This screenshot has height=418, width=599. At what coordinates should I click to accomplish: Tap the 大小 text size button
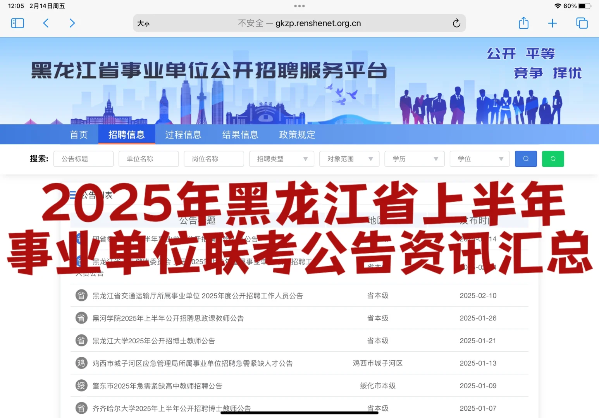point(143,23)
